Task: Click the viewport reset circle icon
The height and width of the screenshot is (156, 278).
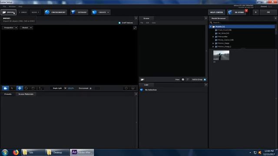Action: click(x=126, y=88)
